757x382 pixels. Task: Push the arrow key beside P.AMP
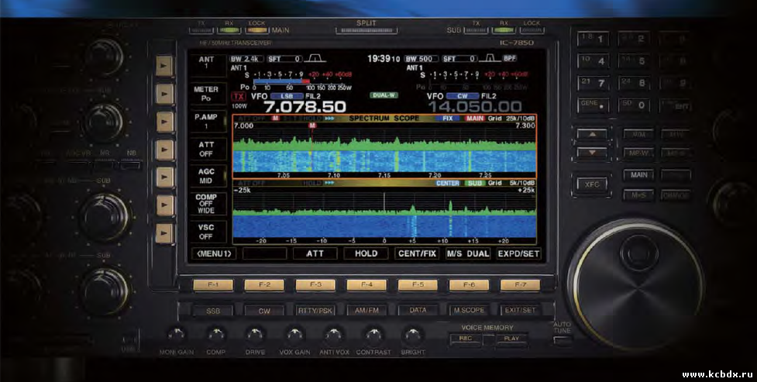(164, 121)
